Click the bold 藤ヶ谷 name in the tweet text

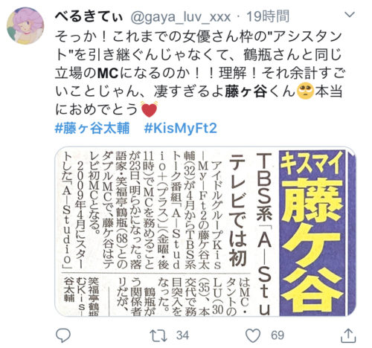(x=246, y=91)
